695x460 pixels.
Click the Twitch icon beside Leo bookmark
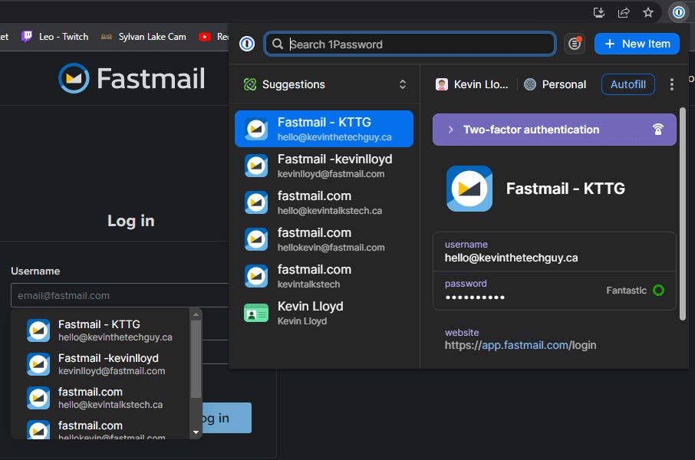click(x=25, y=36)
